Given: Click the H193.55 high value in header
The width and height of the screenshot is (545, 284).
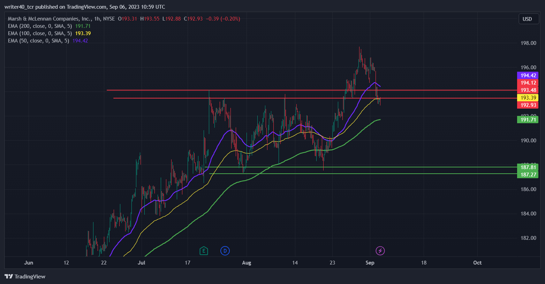Looking at the screenshot, I should (x=150, y=19).
